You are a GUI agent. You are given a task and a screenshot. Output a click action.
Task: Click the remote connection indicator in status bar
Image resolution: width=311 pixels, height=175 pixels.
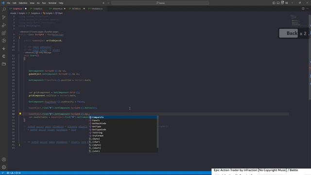2,173
